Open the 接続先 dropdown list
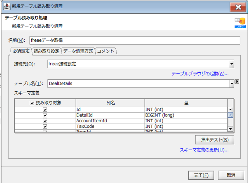Screen dimensions: 248x183 pos(232,64)
